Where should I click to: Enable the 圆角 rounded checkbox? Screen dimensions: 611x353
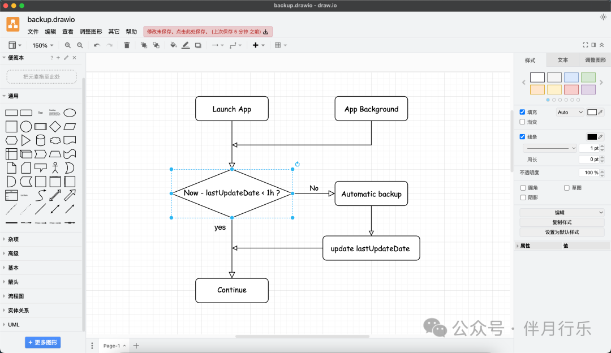(x=523, y=188)
